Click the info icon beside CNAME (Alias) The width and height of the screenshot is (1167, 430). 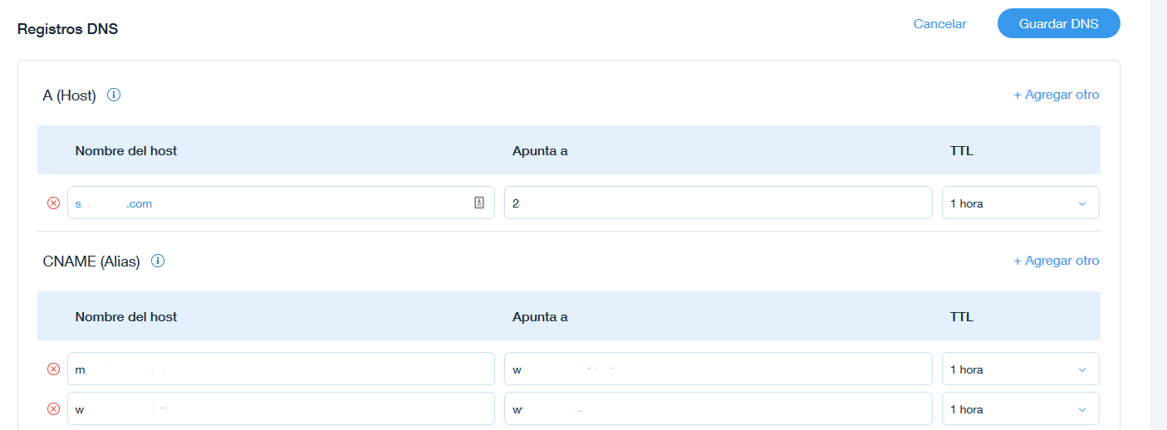[x=158, y=261]
